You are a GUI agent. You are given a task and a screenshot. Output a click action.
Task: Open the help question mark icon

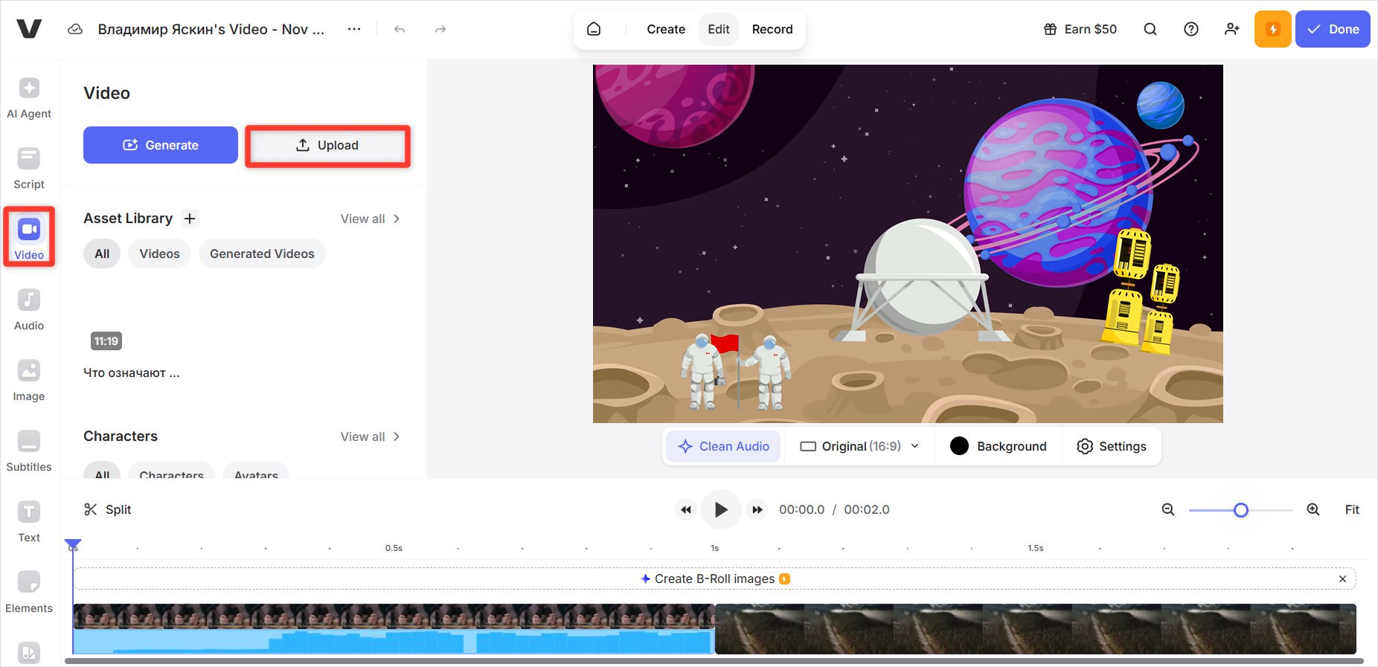[1190, 29]
